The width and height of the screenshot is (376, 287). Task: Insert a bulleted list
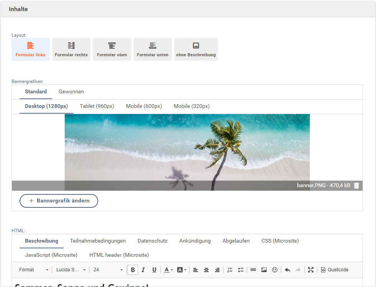pyautogui.click(x=241, y=270)
